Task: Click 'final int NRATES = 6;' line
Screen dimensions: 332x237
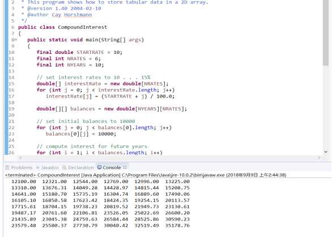Action: [69, 58]
